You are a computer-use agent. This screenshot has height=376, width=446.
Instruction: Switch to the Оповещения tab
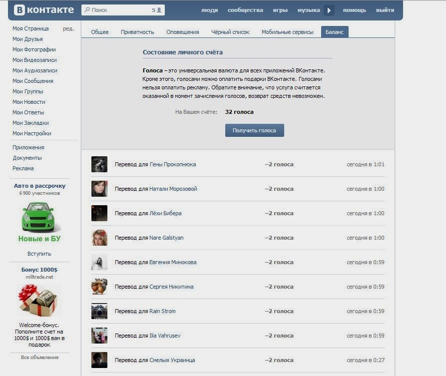click(183, 32)
